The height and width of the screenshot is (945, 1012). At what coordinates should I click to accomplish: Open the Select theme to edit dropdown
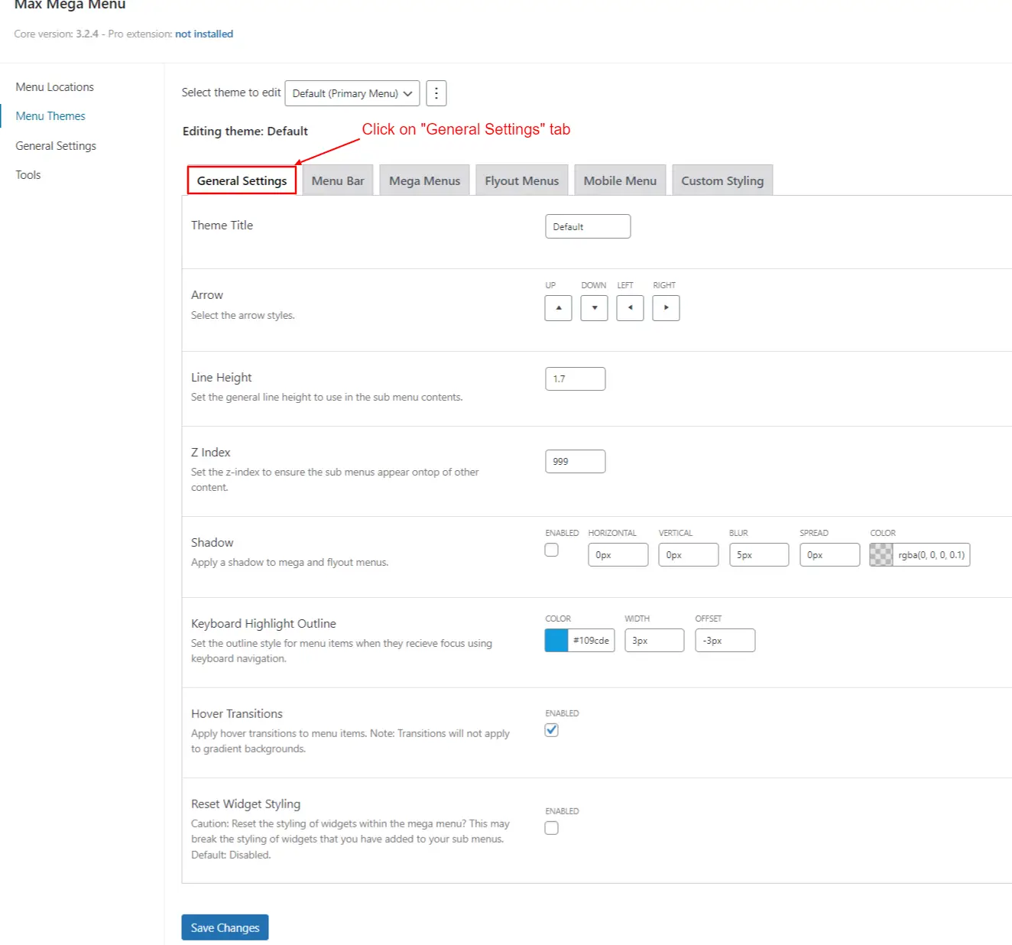(352, 93)
